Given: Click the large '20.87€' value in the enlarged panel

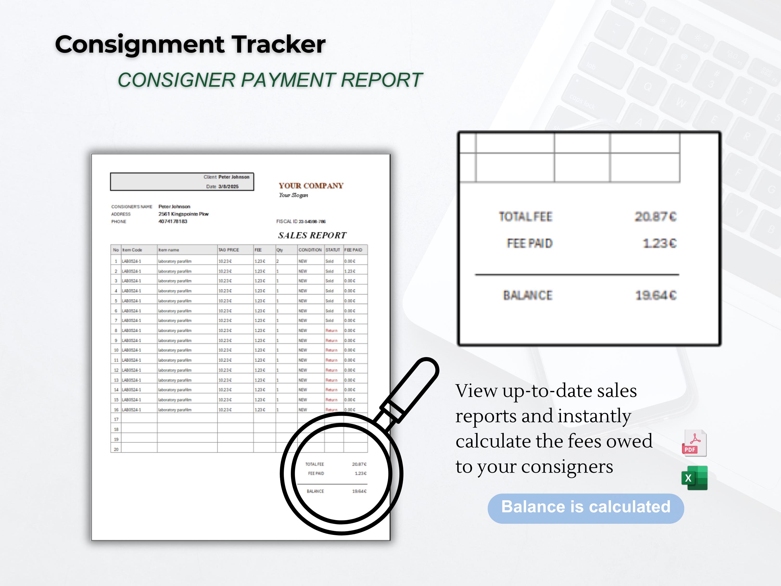Looking at the screenshot, I should (x=655, y=216).
